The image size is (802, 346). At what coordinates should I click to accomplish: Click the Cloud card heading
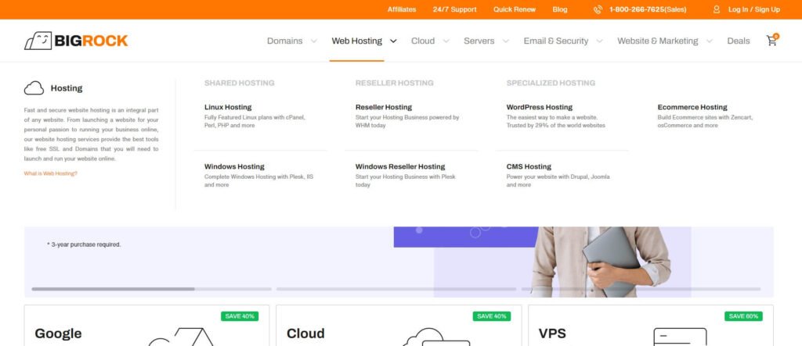coord(305,334)
